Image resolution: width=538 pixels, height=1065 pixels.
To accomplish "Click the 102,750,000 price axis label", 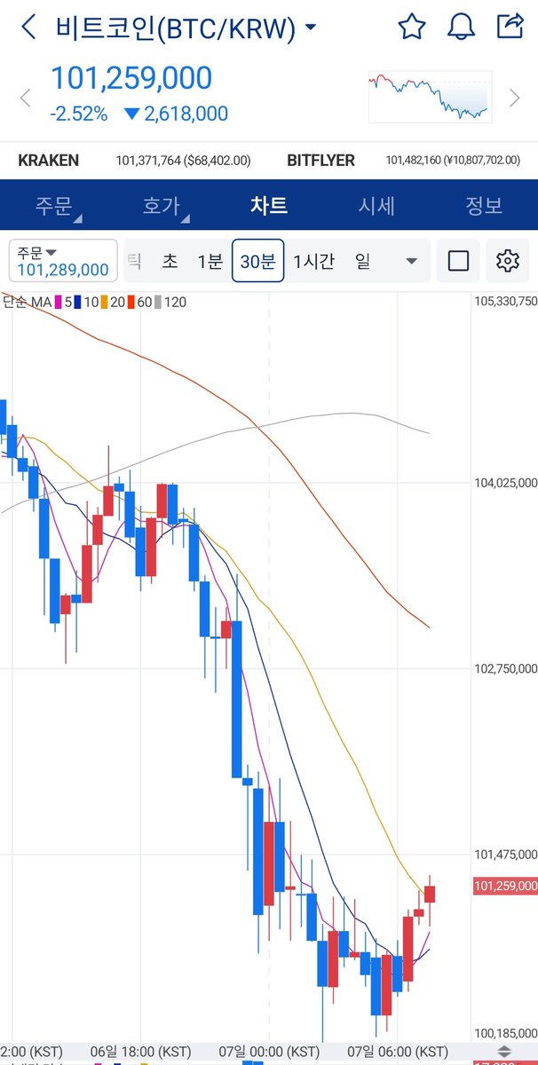I will (x=505, y=668).
